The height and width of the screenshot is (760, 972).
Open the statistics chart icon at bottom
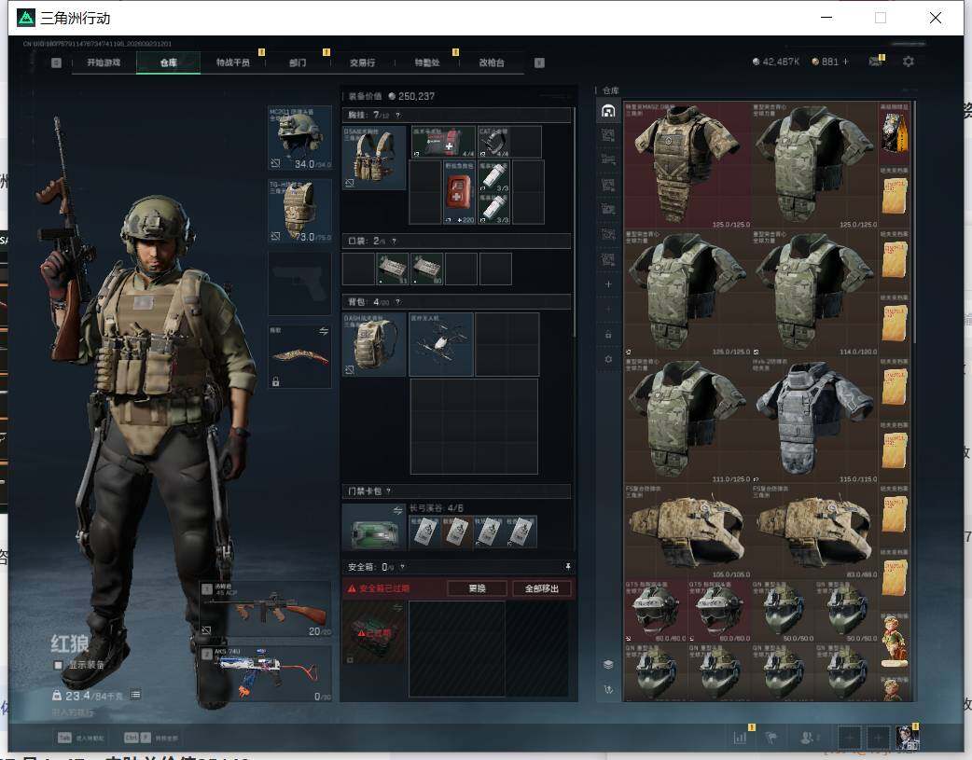(x=740, y=738)
